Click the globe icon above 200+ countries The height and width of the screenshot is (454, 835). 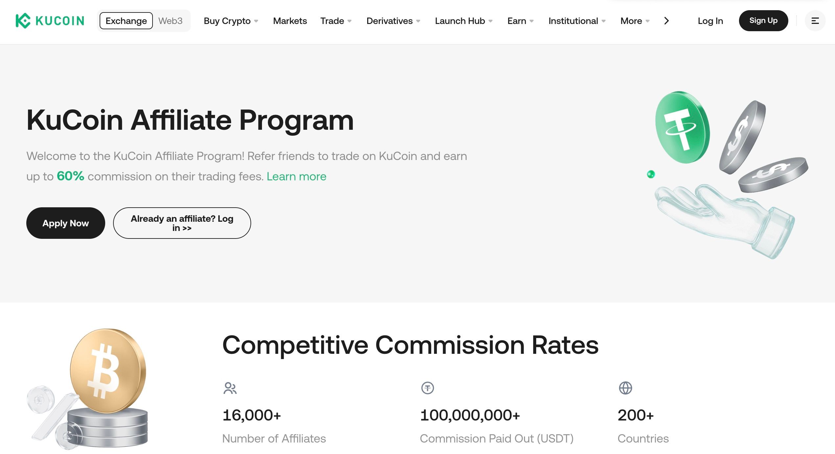pyautogui.click(x=626, y=388)
